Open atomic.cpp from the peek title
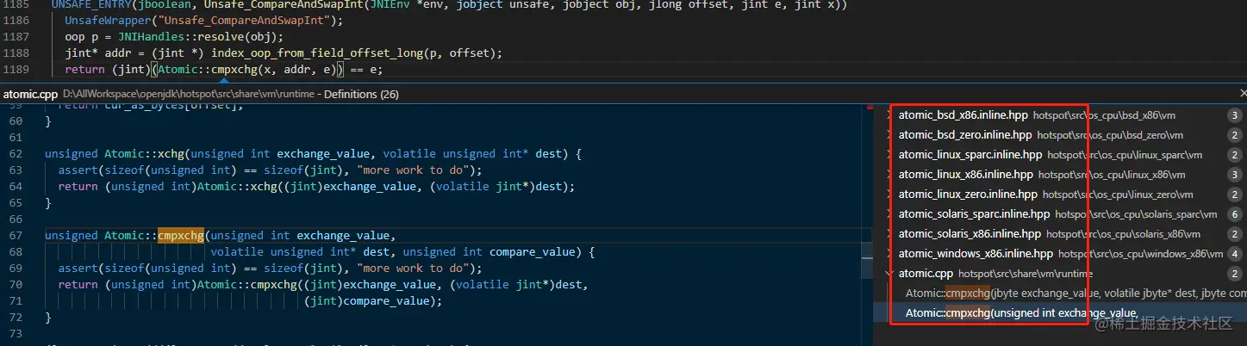Image resolution: width=1247 pixels, height=346 pixels. click(30, 93)
